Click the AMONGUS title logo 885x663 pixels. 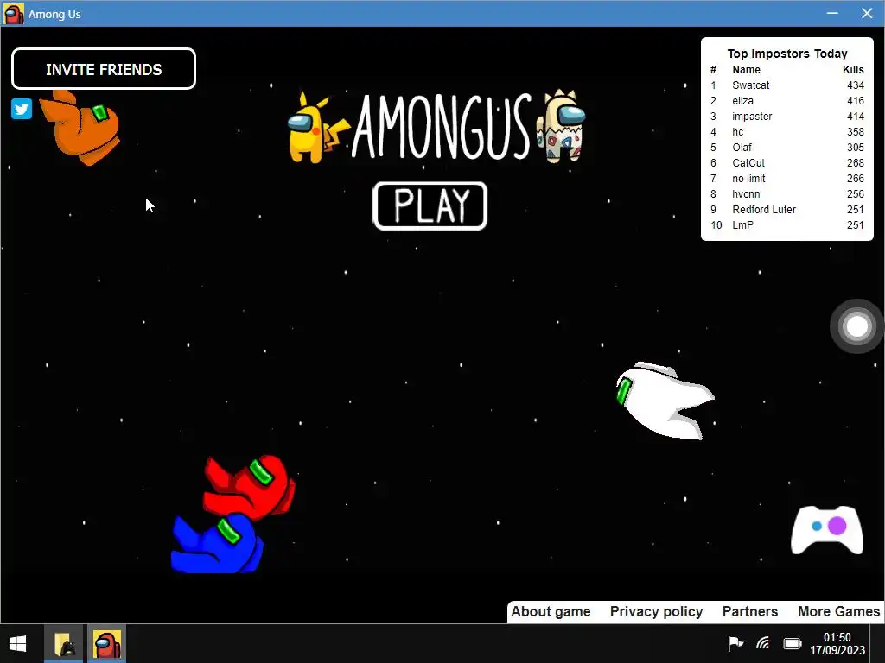coord(442,126)
